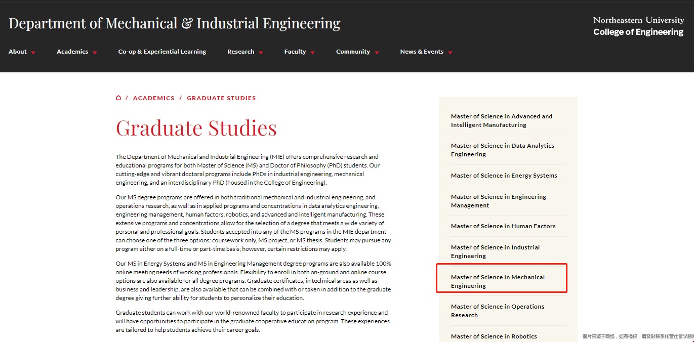Image resolution: width=694 pixels, height=342 pixels.
Task: Expand the About dropdown arrow
Action: click(x=33, y=53)
